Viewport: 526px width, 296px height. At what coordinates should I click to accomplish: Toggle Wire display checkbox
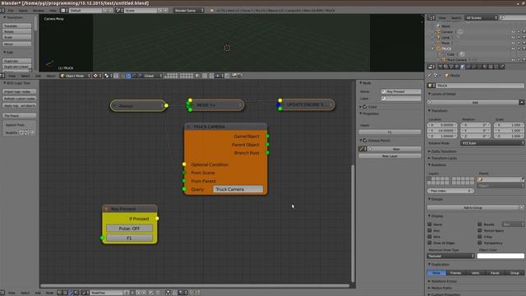point(430,237)
